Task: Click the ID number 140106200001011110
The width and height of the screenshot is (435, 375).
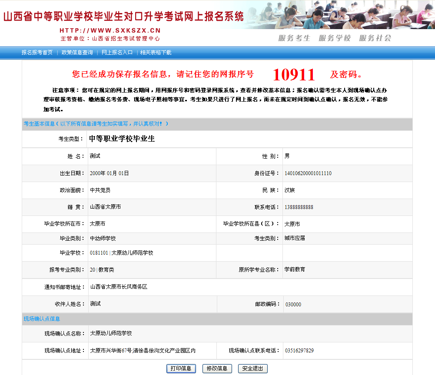Action: coord(308,173)
